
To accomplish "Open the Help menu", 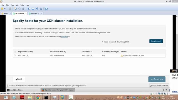I will (27, 5).
